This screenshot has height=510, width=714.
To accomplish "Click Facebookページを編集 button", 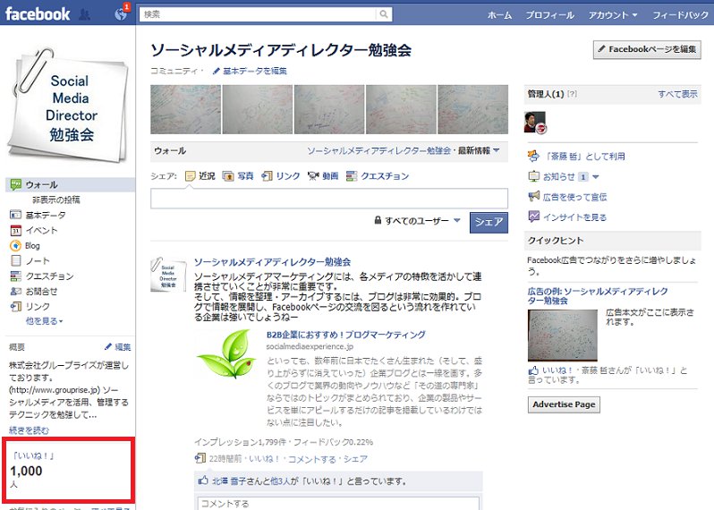I will [x=647, y=49].
